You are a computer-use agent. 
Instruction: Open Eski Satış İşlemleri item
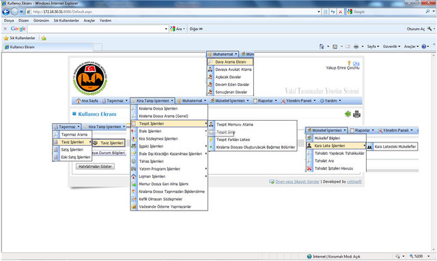coord(72,157)
